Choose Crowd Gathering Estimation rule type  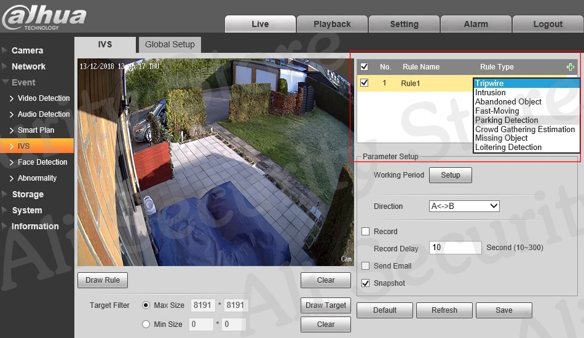pyautogui.click(x=526, y=129)
